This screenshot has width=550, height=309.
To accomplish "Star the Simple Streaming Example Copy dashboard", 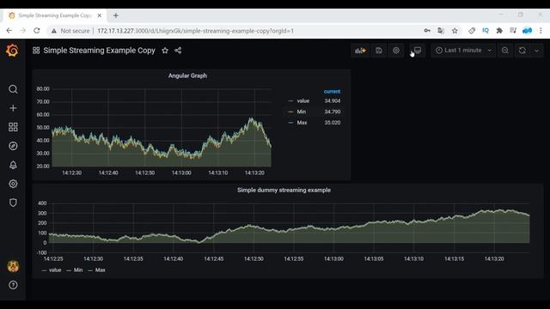I will (x=165, y=51).
